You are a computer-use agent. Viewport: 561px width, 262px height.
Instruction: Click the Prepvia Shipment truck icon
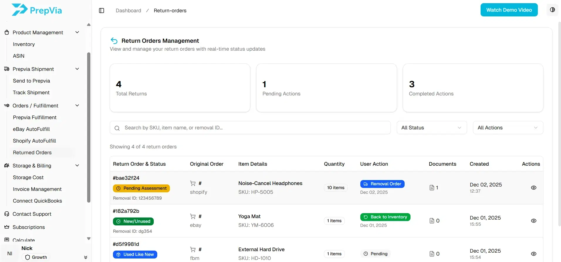(x=7, y=69)
